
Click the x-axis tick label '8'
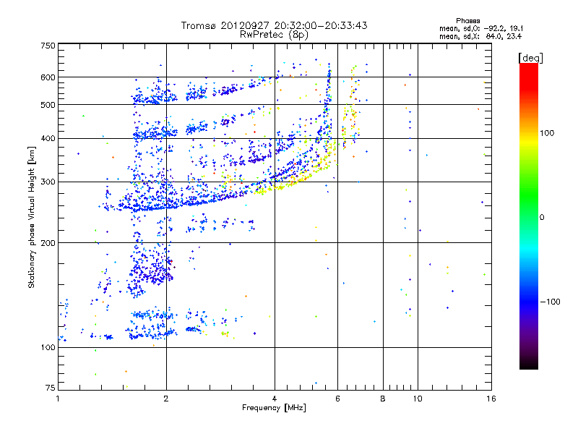pos(383,399)
